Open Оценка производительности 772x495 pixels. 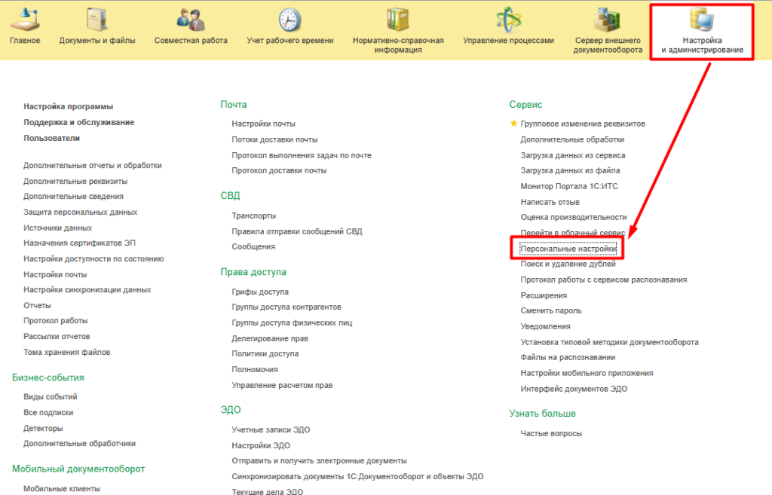[574, 217]
